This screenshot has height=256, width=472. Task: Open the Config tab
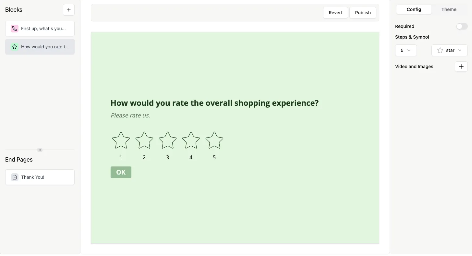[414, 9]
